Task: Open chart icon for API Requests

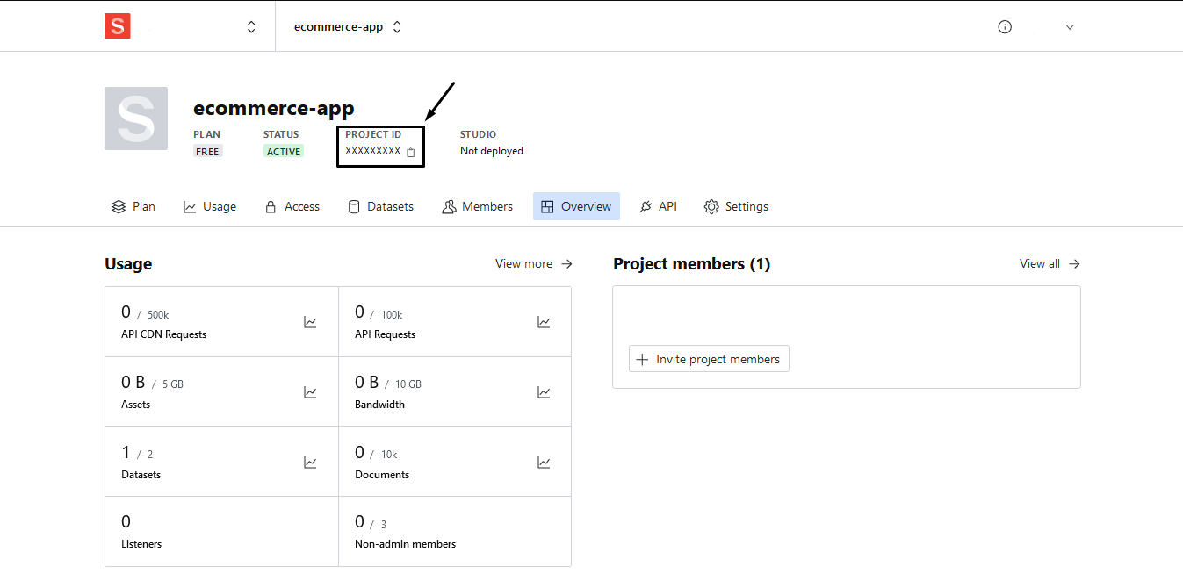Action: point(544,322)
